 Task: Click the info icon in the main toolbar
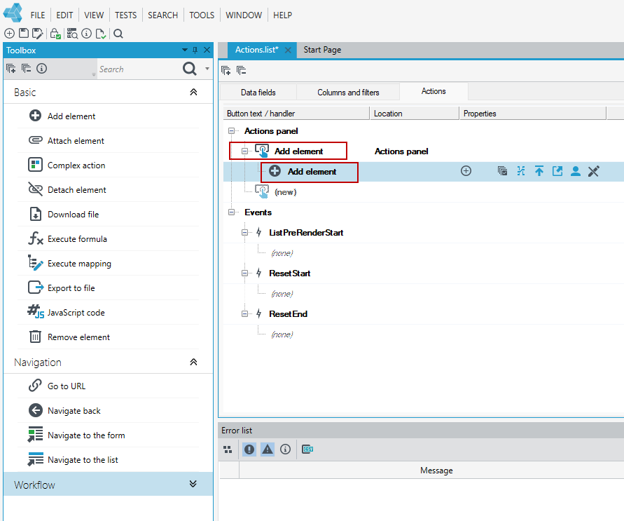point(86,34)
